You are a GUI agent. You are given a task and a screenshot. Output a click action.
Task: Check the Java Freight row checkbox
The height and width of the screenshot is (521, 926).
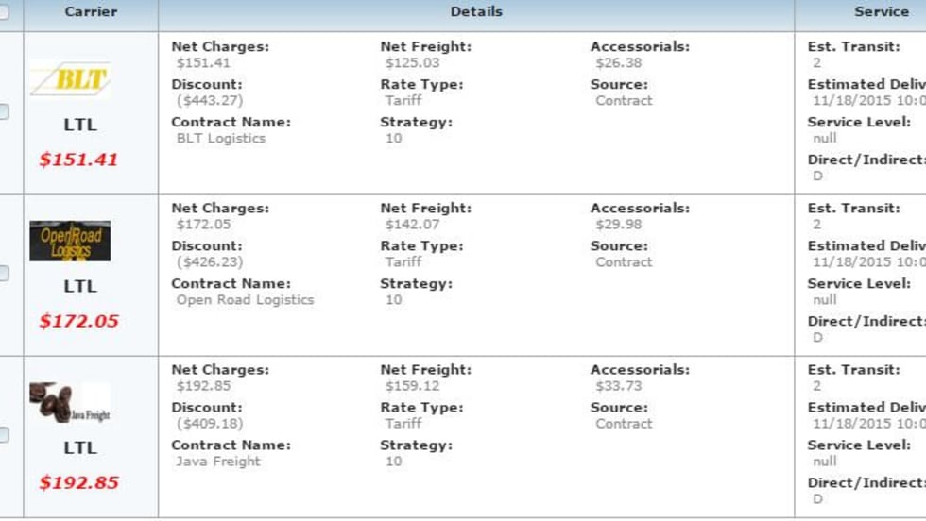[3, 435]
